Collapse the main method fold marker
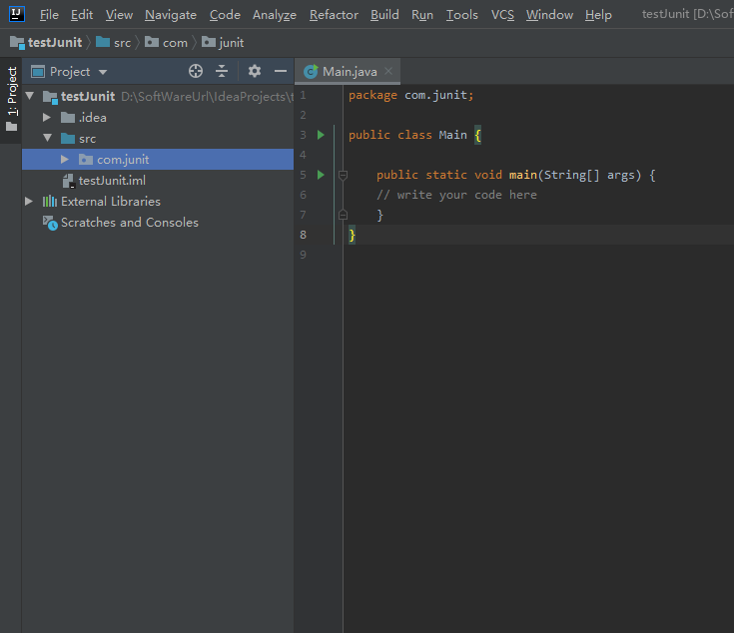Viewport: 734px width, 633px height. coord(343,175)
